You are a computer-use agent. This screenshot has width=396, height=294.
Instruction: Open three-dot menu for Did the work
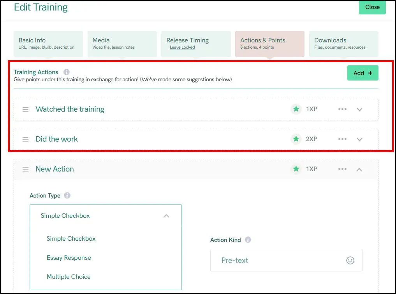tap(342, 139)
